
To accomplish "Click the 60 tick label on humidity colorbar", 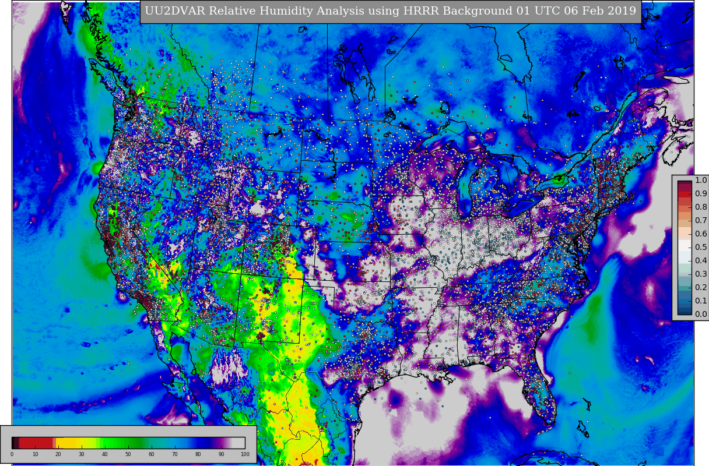I will 152,454.
